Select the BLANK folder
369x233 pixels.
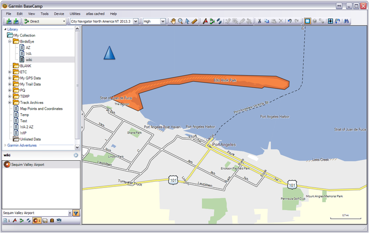pos(26,66)
